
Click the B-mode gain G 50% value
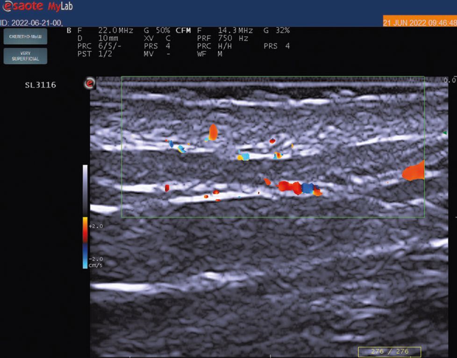tap(157, 31)
